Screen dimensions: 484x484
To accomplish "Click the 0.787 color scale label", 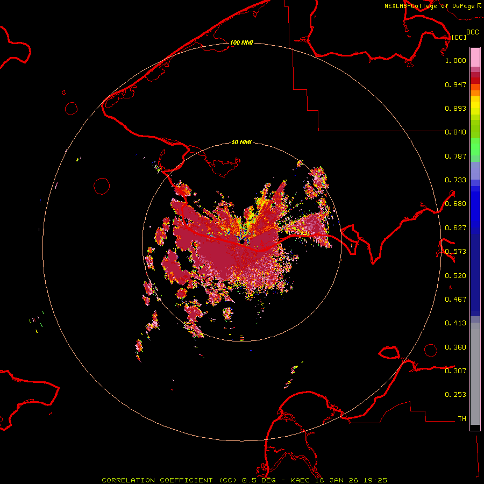I will [455, 156].
